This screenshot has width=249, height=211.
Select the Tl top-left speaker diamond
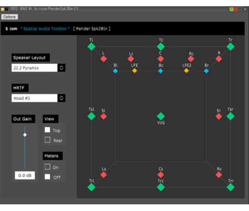91,47
